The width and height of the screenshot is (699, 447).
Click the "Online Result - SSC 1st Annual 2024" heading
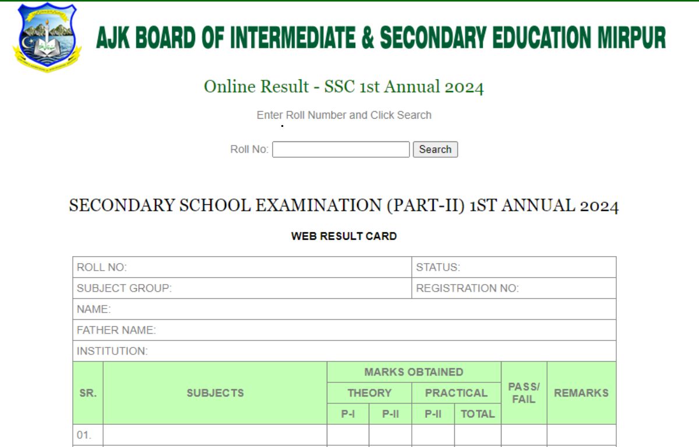[x=344, y=87]
